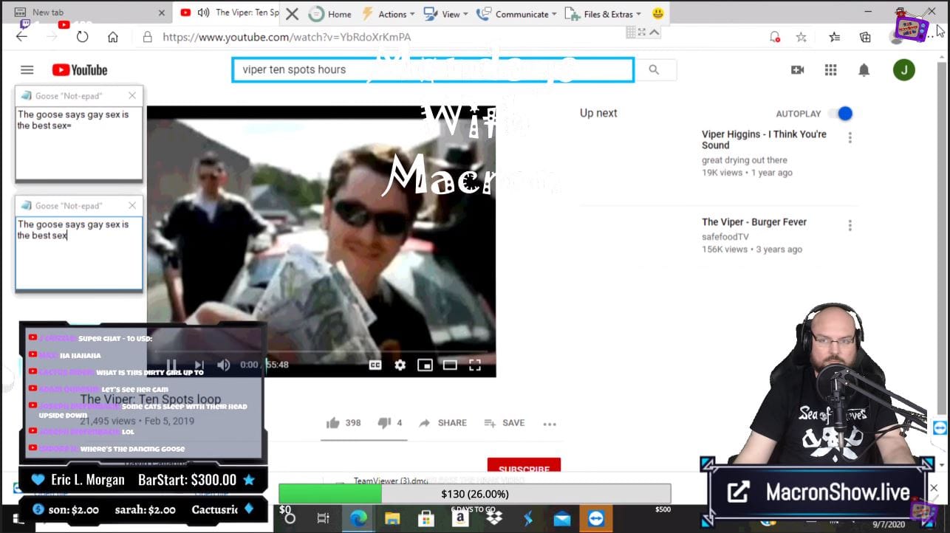Open TeamViewer Actions menu
The height and width of the screenshot is (533, 950).
click(x=388, y=14)
